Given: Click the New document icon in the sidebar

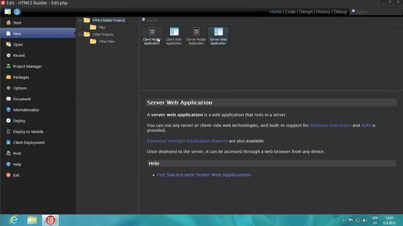Looking at the screenshot, I should pos(9,34).
